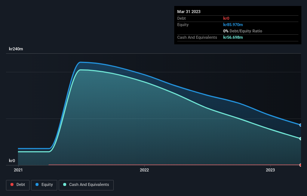Viewport: 307px width, 196px height.
Task: Click the kr0 y-axis label
Action: pyautogui.click(x=12, y=161)
